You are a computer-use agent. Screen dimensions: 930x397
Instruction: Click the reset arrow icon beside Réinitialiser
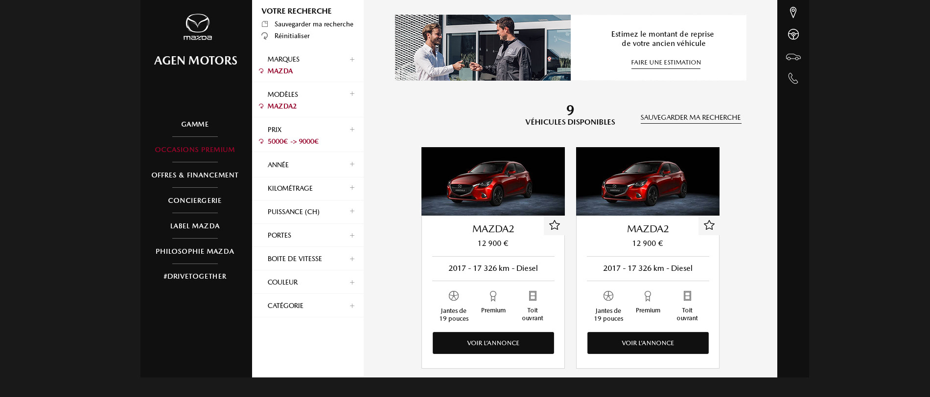(x=265, y=36)
